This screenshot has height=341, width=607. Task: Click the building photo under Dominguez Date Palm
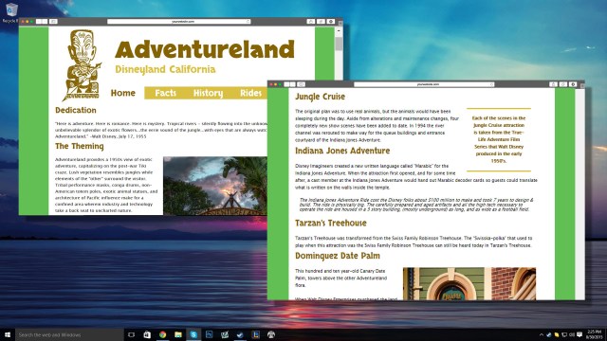click(469, 284)
